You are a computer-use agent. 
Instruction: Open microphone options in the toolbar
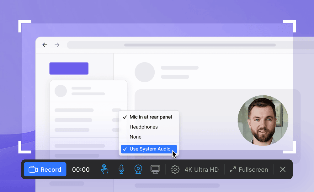tap(121, 169)
